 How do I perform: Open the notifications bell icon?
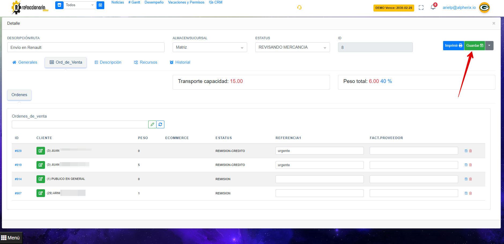(x=433, y=7)
